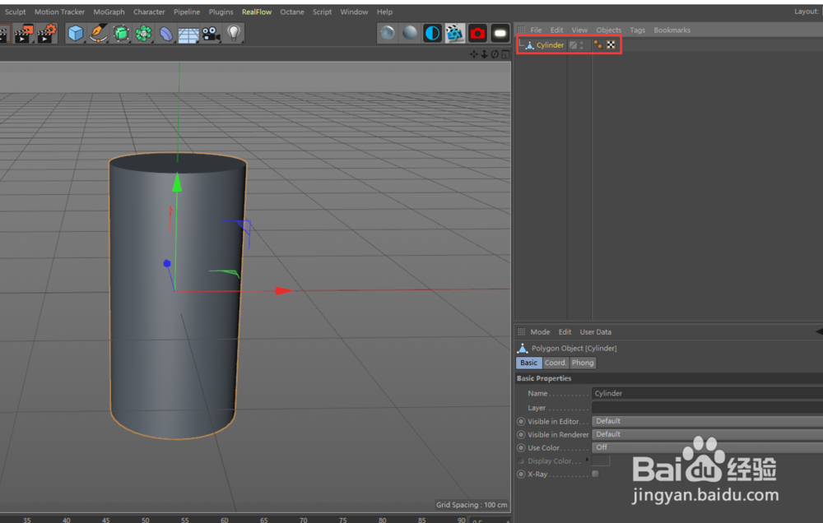
Task: Click the red camera plugin icon
Action: (x=477, y=33)
